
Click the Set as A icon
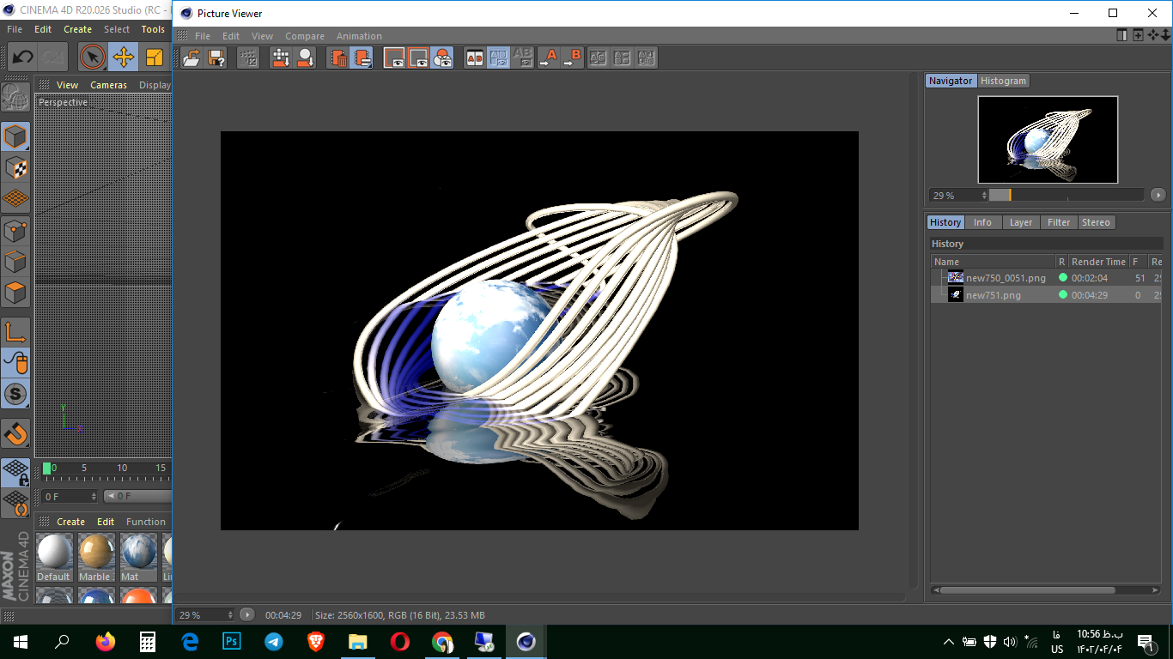pyautogui.click(x=548, y=57)
